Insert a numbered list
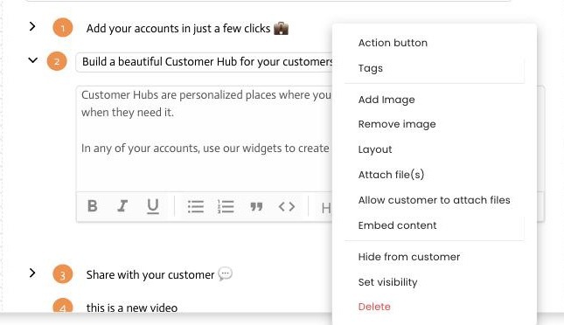 226,206
